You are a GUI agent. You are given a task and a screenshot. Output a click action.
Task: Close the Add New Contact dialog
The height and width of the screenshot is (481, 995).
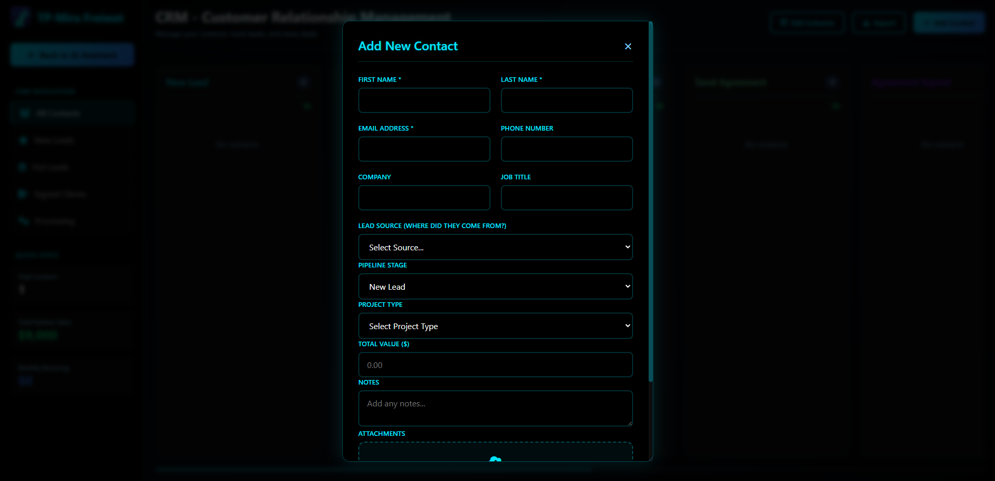click(627, 46)
